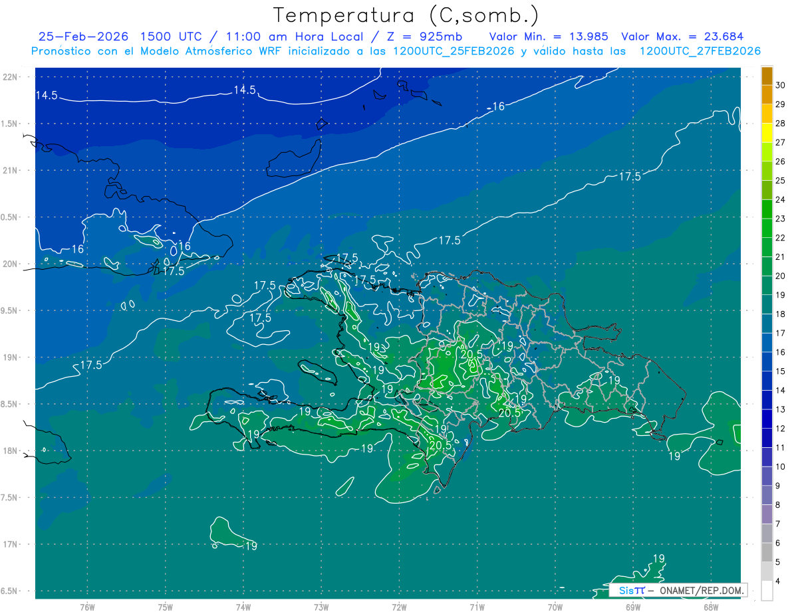Click the '74W' longitude label

tap(243, 607)
